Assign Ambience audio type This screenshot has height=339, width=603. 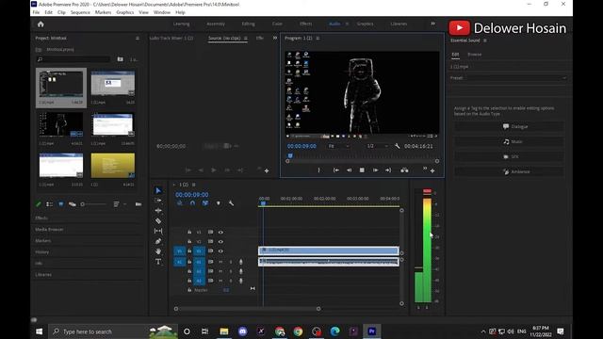(x=509, y=171)
